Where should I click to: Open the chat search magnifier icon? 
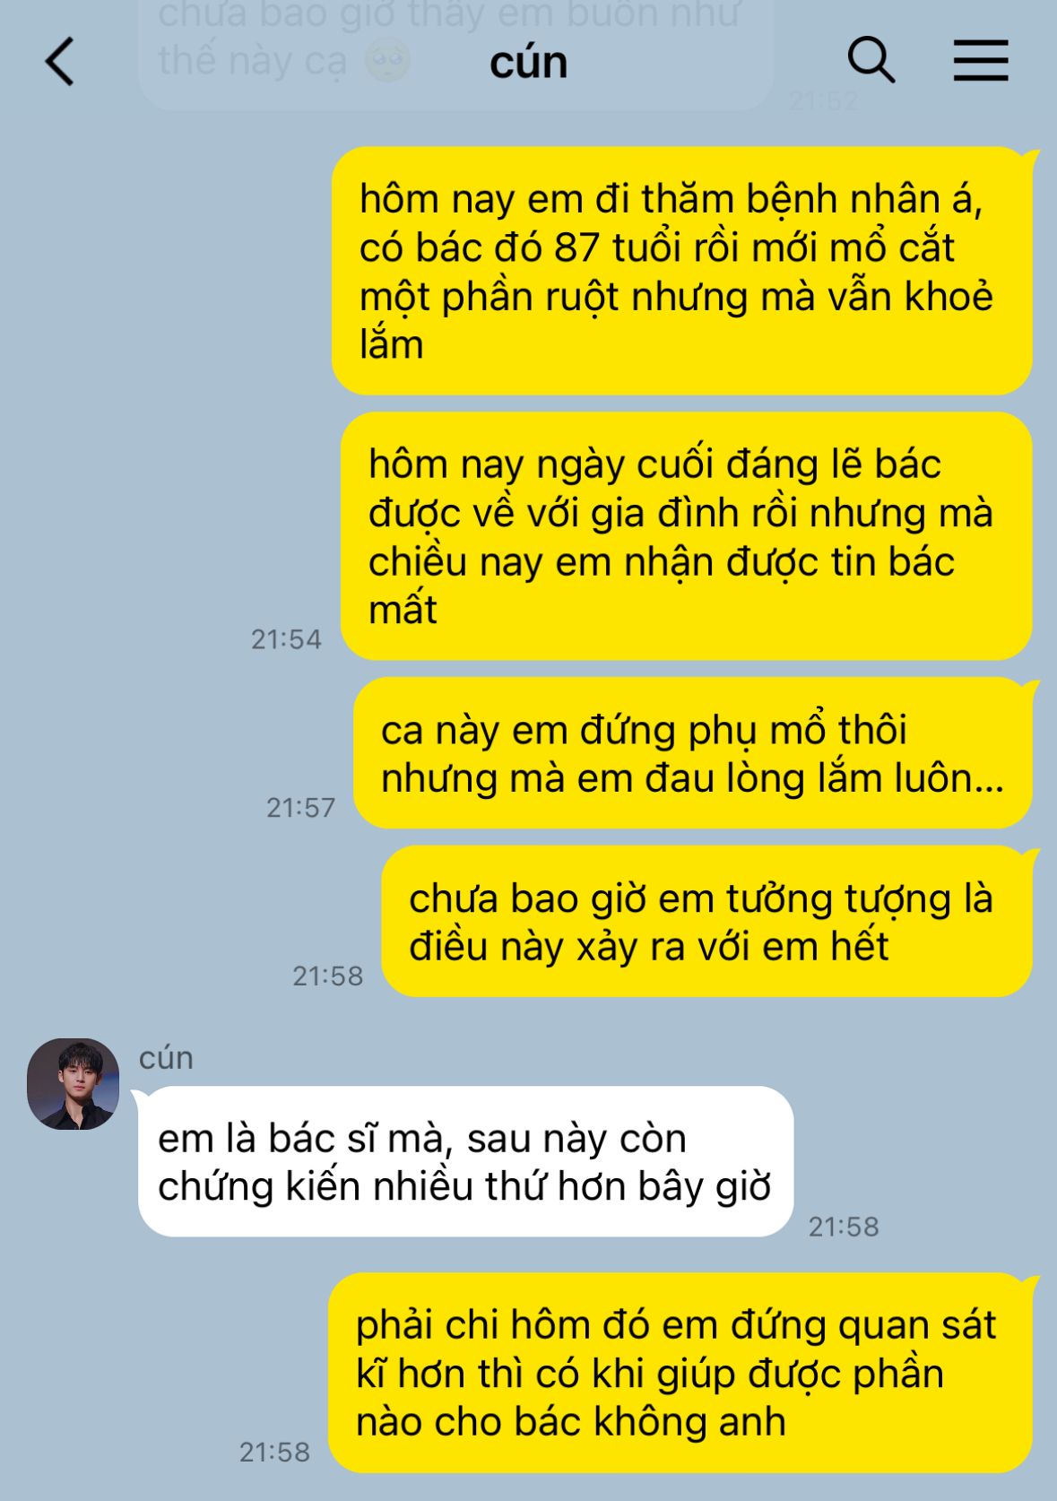871,60
